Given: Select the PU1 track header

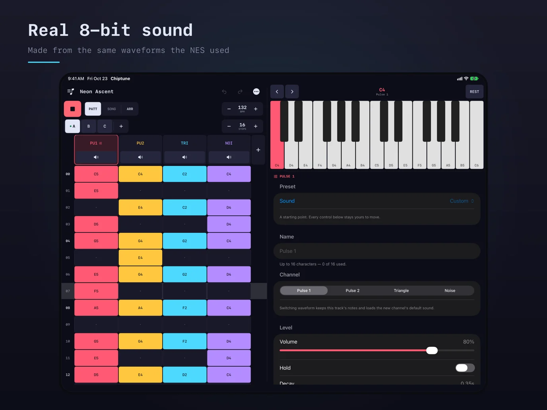Looking at the screenshot, I should [x=96, y=143].
